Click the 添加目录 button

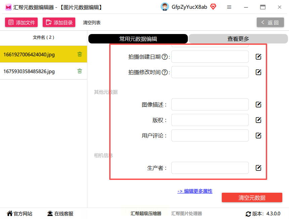tap(59, 22)
